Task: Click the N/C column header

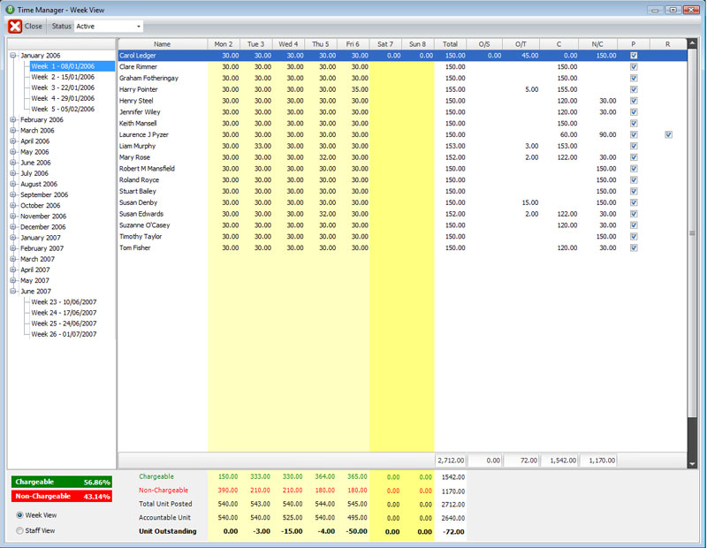Action: [x=597, y=44]
